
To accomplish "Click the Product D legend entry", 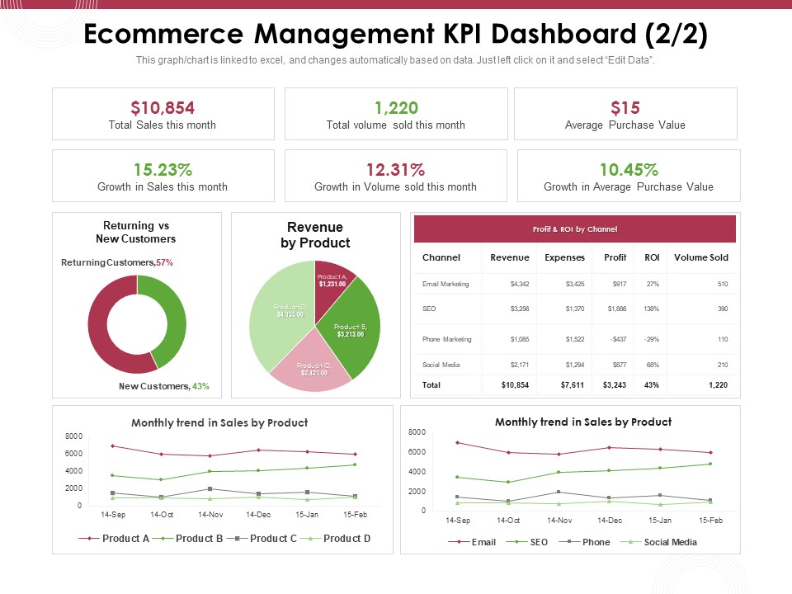I will [x=336, y=539].
